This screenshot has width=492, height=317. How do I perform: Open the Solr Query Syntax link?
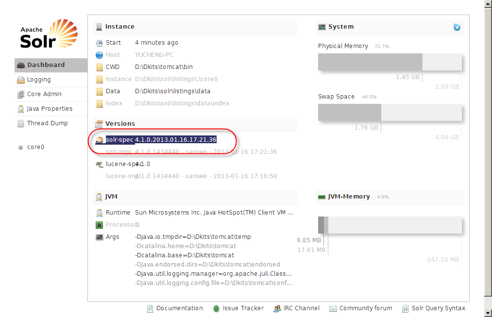click(x=439, y=308)
